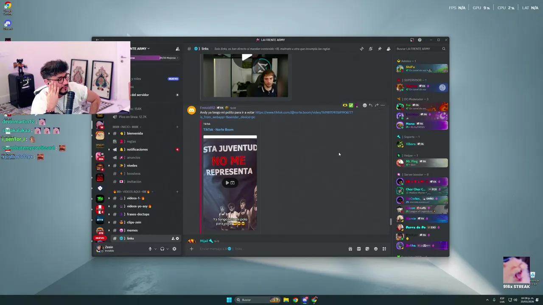The image size is (543, 305).
Task: Click the Buscar LA FRENTE ARMY search field
Action: (420, 49)
